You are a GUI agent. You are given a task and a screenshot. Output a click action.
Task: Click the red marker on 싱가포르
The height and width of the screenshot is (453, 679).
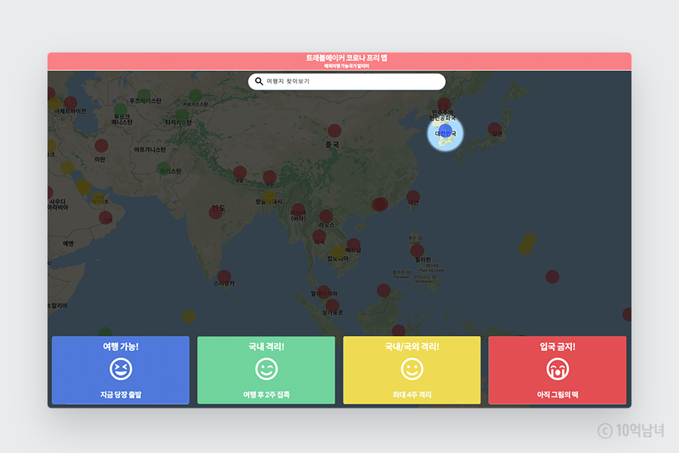point(333,305)
